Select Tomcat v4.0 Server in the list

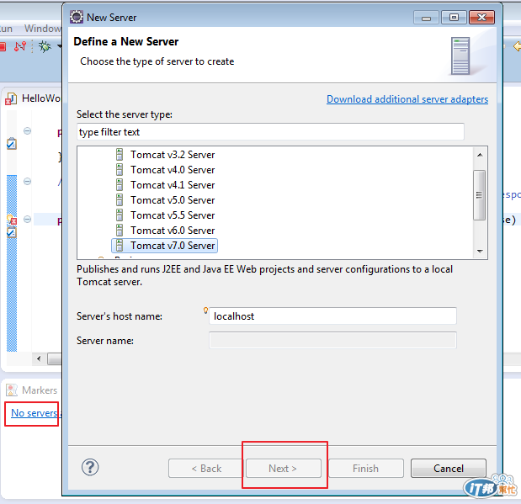[x=172, y=170]
